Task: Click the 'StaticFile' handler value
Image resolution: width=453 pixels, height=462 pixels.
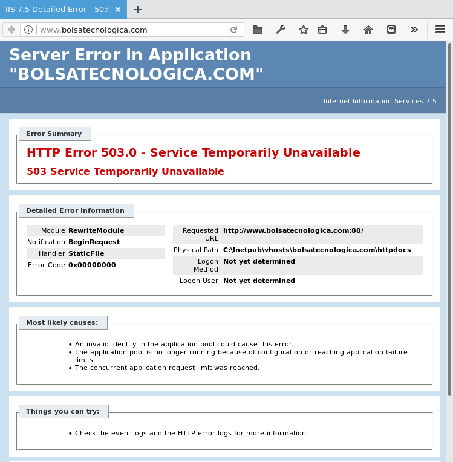Action: tap(86, 253)
